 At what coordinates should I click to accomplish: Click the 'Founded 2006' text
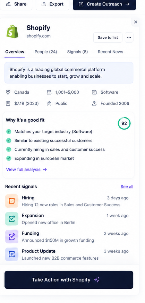(x=115, y=104)
